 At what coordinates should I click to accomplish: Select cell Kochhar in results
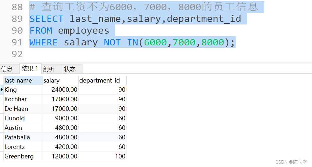[x=23, y=99]
